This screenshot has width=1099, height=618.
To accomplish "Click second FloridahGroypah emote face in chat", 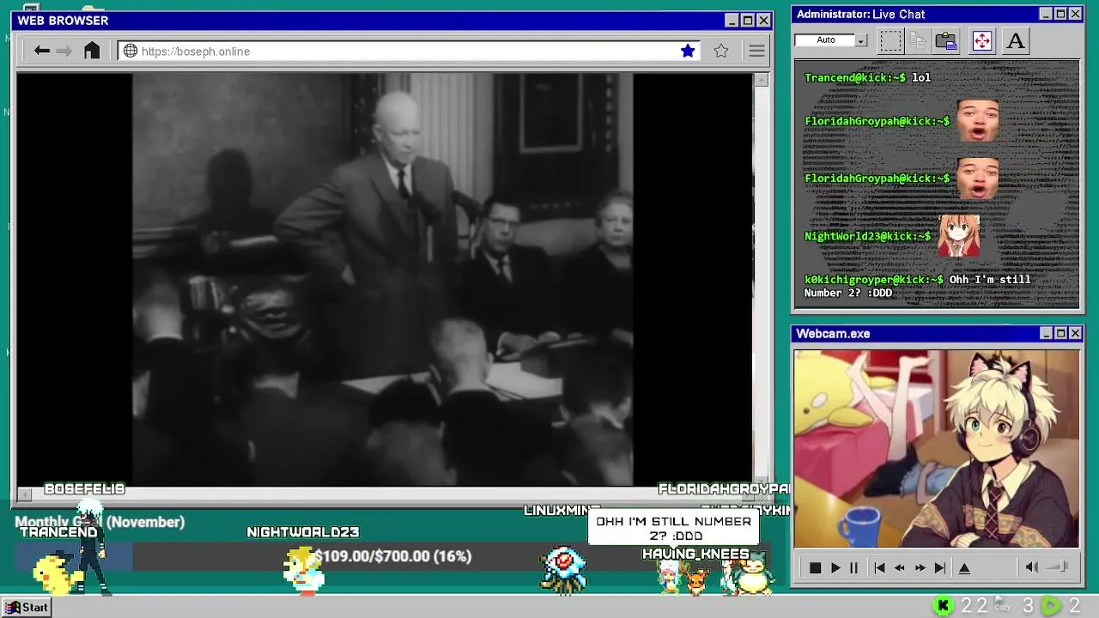I will coord(977,179).
